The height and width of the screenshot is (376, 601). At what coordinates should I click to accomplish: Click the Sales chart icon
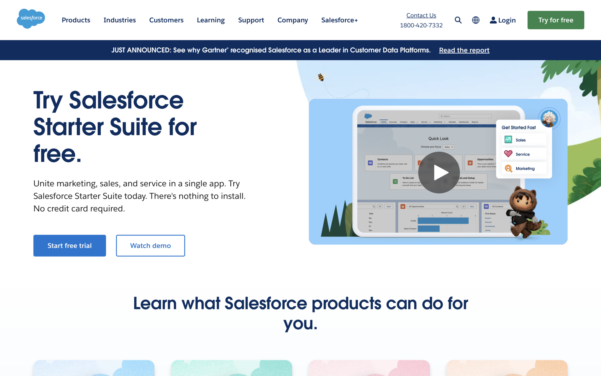coord(508,140)
